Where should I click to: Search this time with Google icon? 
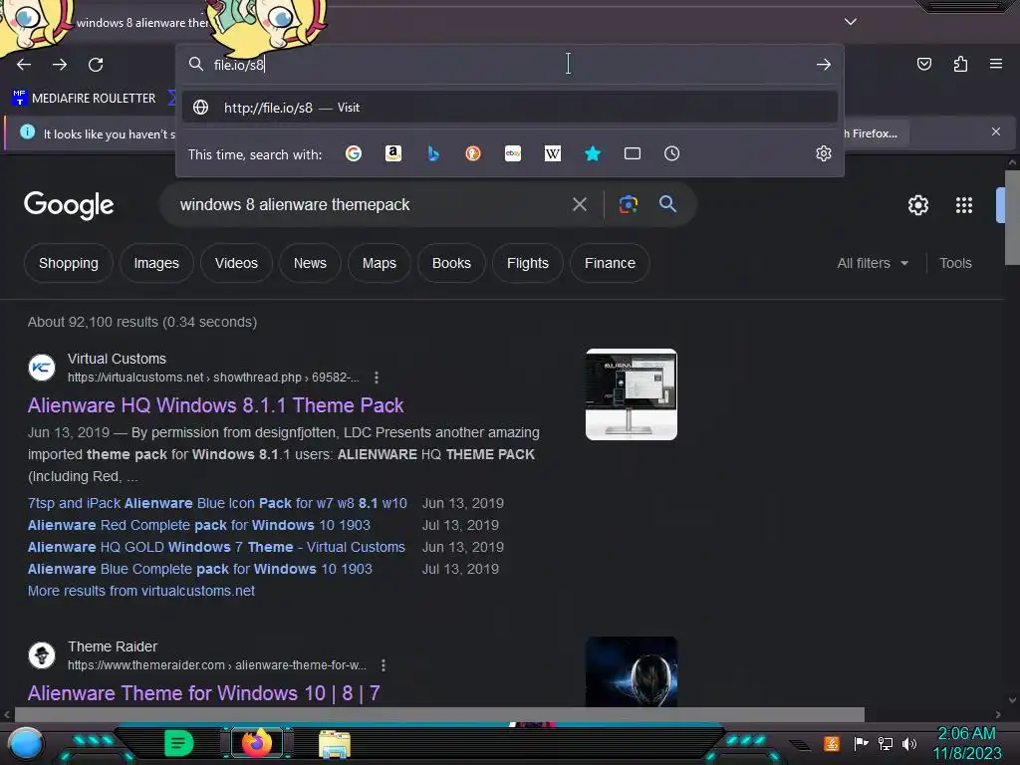tap(354, 153)
